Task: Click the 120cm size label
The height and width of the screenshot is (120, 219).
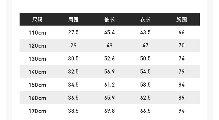Action: point(37,46)
